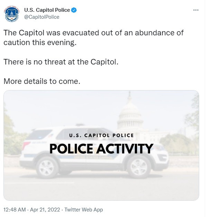Click the police SUV's front wheel

coord(139,167)
